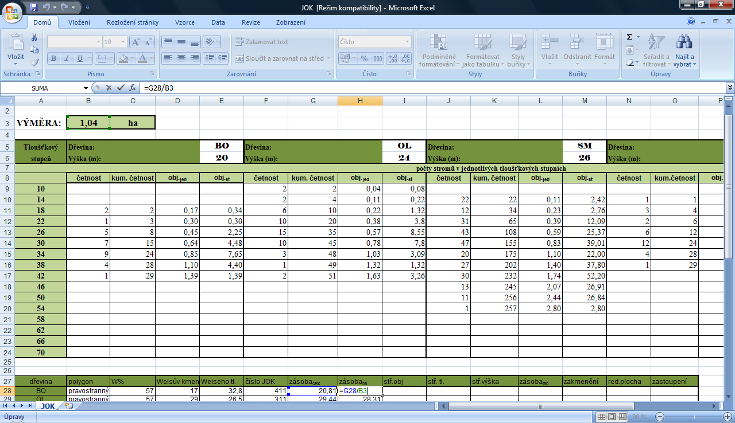
Task: Align cell text to the bottom
Action: (194, 42)
